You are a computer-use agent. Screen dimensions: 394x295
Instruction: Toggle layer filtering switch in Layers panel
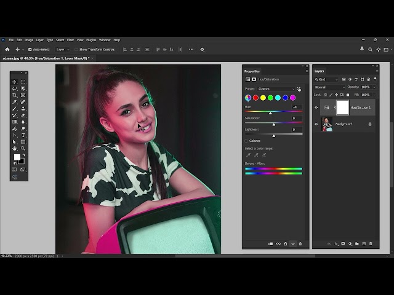point(375,79)
